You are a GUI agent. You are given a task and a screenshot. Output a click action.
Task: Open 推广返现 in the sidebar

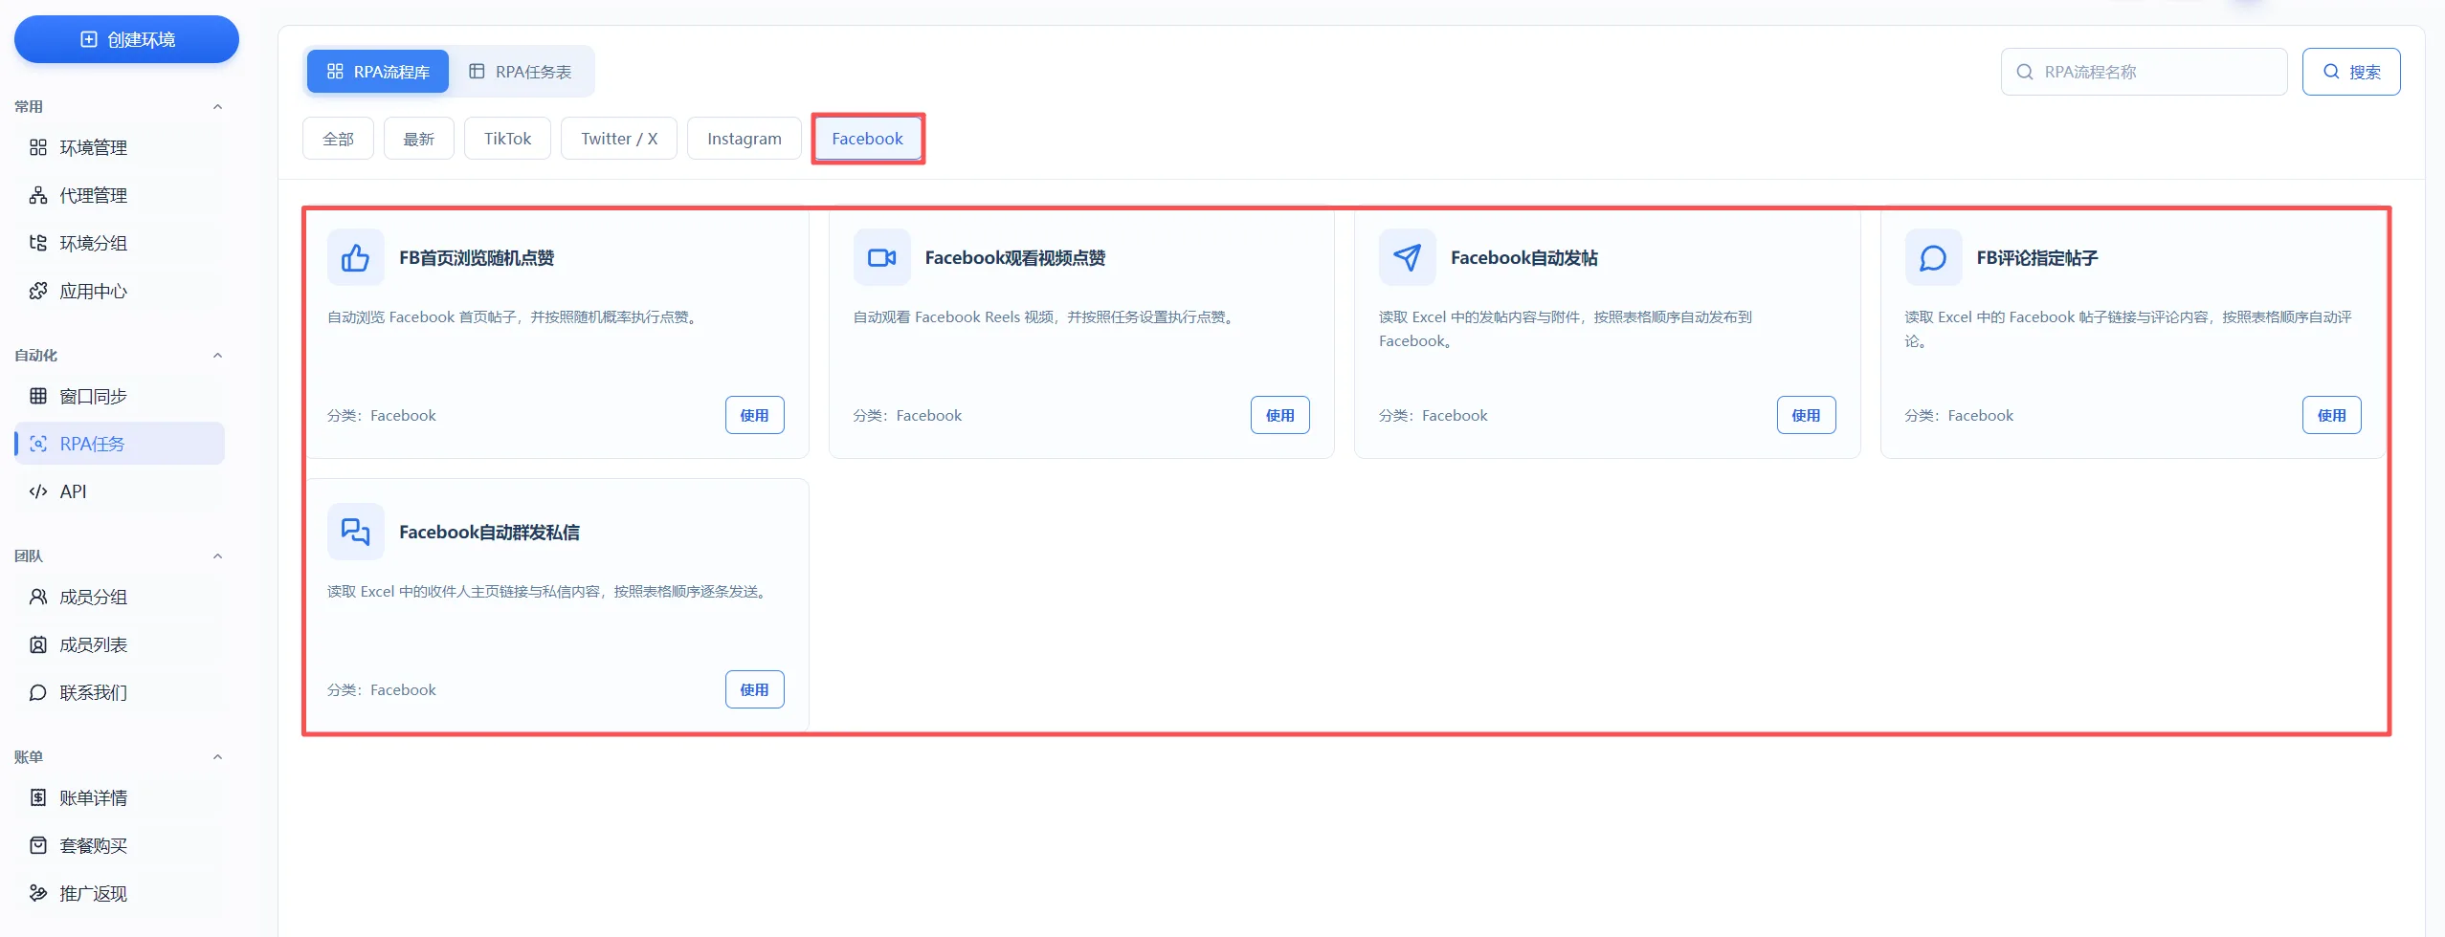click(120, 893)
